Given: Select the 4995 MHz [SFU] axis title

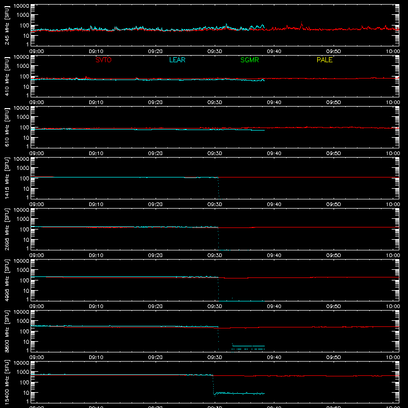Looking at the screenshot, I should click(7, 280).
